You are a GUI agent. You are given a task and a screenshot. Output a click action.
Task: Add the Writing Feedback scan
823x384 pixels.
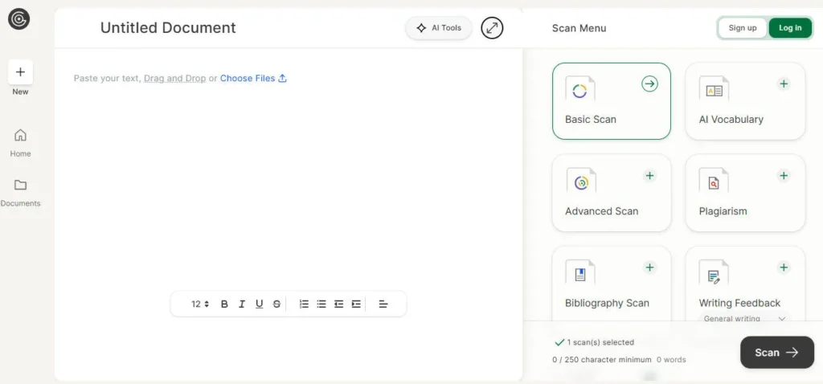tap(784, 268)
